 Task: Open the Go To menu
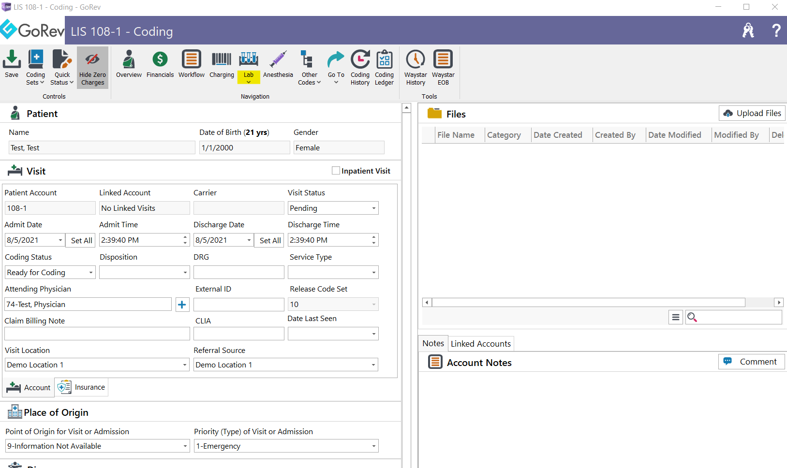[336, 67]
